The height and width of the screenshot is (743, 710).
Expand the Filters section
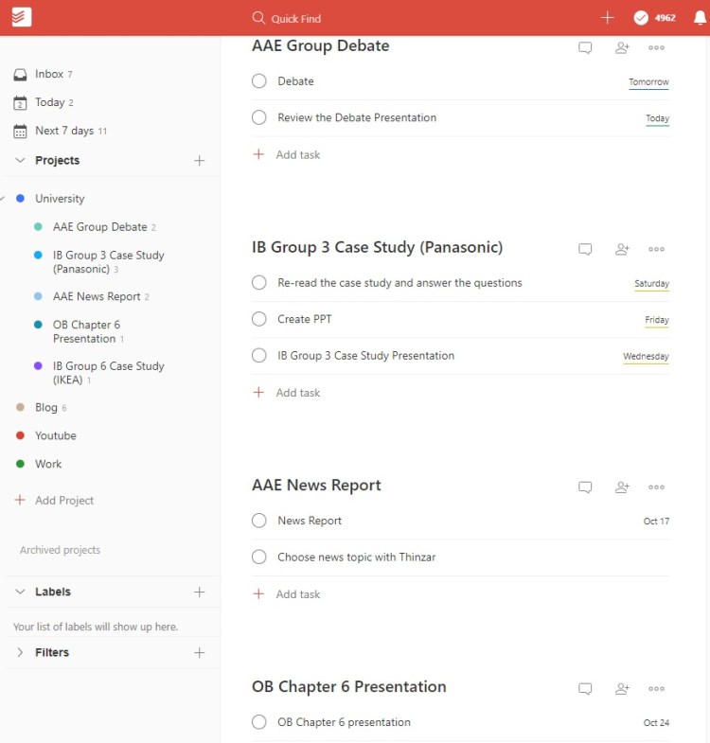point(20,652)
